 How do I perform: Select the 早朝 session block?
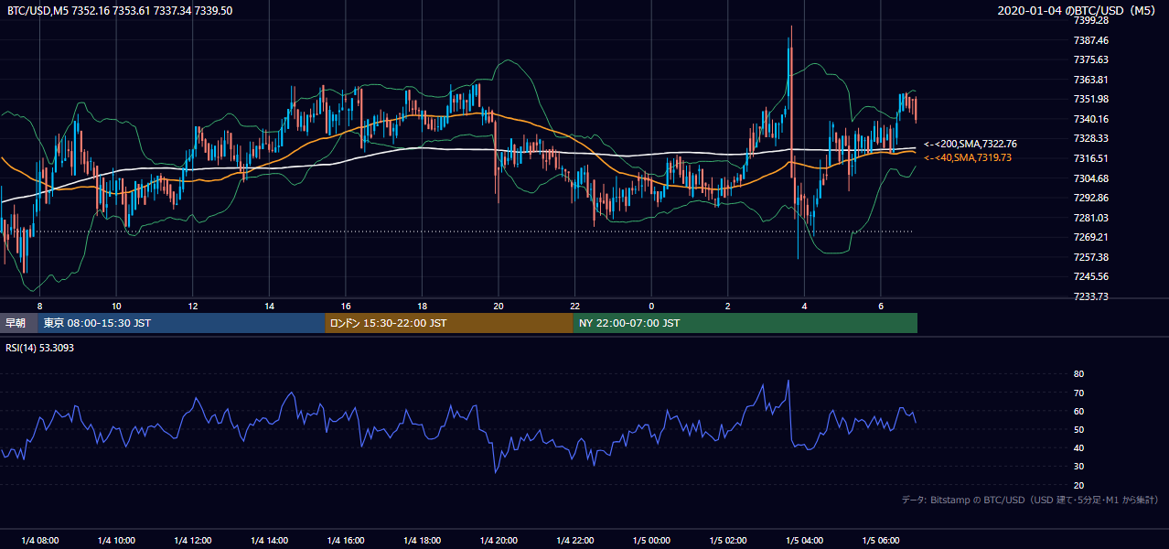[18, 323]
